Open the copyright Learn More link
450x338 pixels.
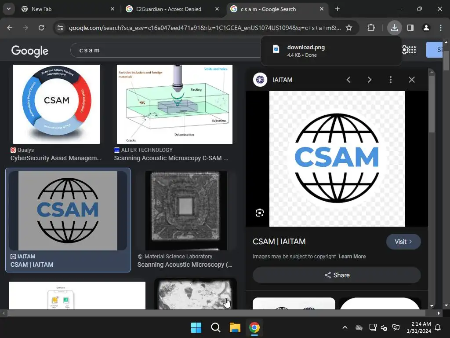point(352,257)
